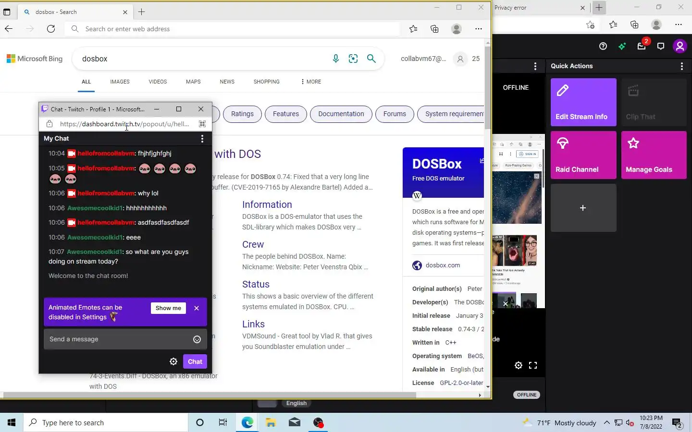The width and height of the screenshot is (692, 432).
Task: Open the Information link for DOSBox
Action: point(267,204)
